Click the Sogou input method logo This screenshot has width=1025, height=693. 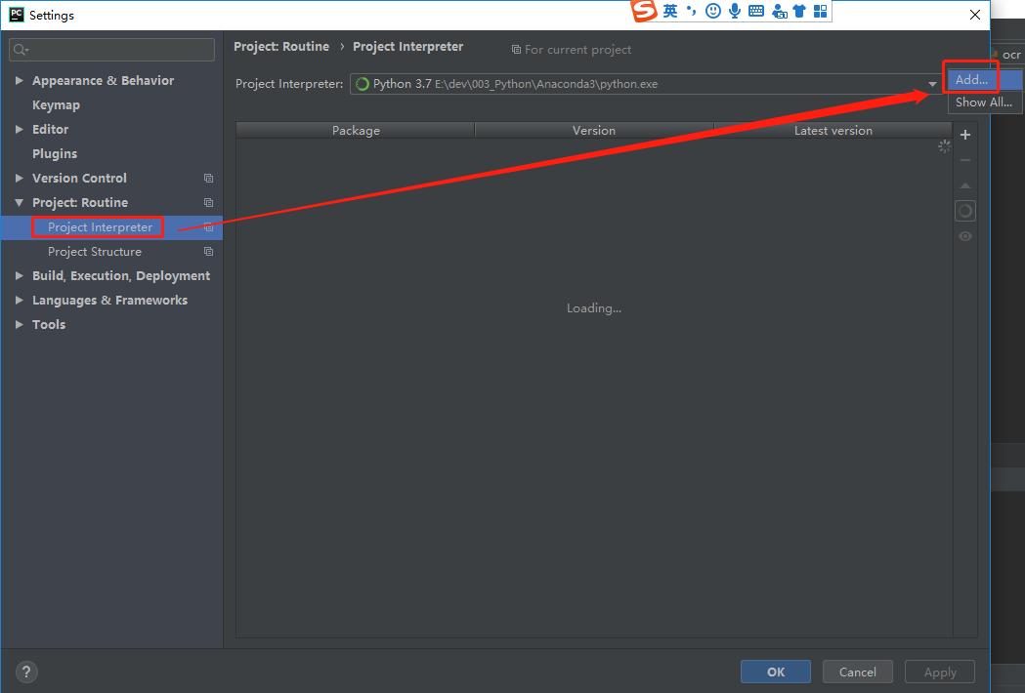click(x=644, y=11)
